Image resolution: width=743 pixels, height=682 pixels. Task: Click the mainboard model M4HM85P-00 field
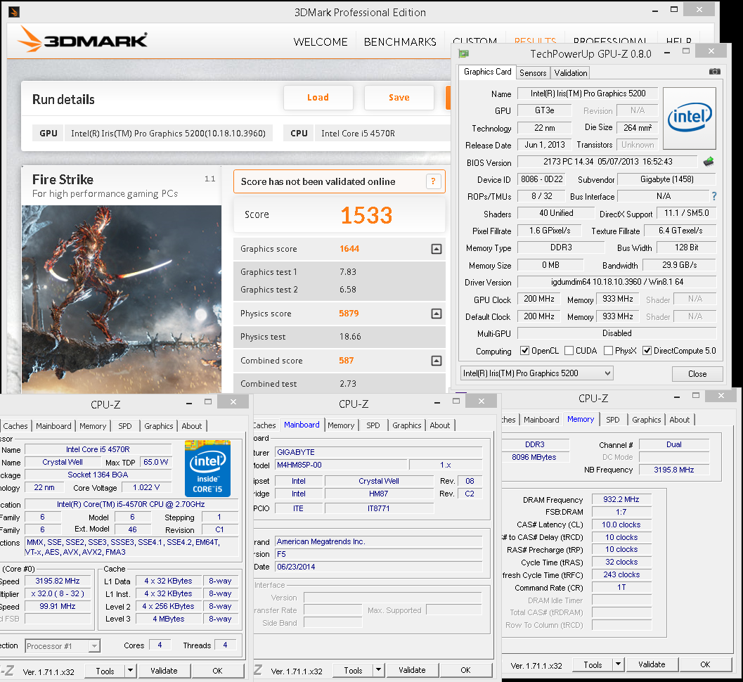click(340, 465)
